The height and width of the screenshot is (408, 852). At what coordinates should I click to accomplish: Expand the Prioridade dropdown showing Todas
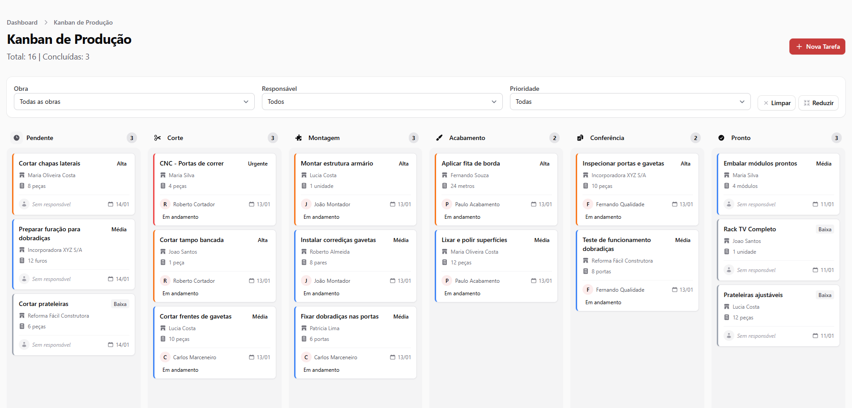coord(630,102)
